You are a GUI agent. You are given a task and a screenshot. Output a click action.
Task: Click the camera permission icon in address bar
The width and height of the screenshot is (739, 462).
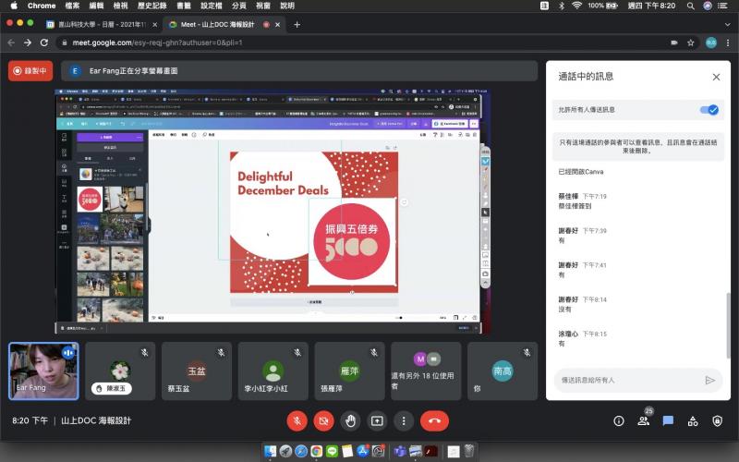(x=674, y=43)
